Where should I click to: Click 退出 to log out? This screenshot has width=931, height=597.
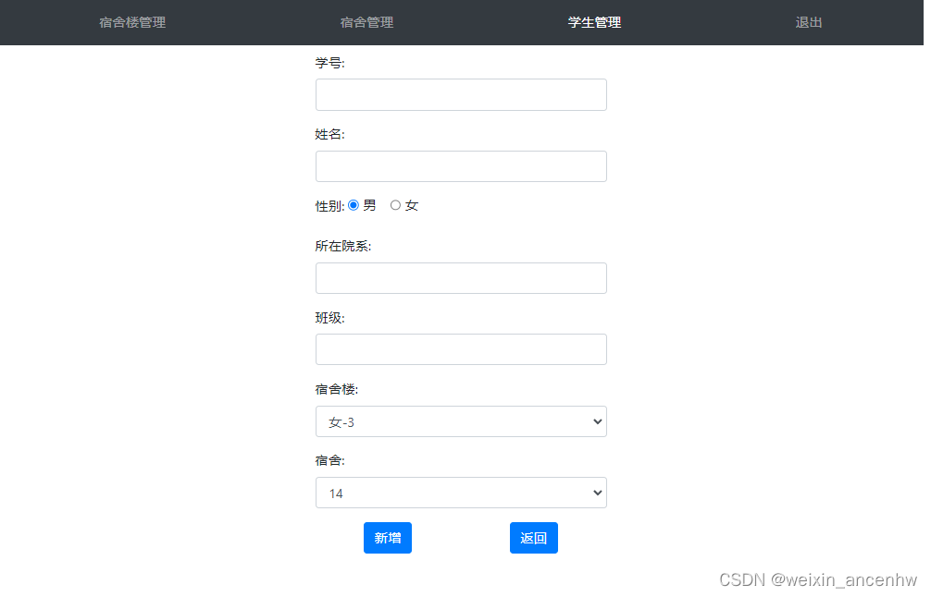pyautogui.click(x=808, y=22)
